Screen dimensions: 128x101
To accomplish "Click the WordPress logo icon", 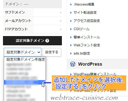I will (x=73, y=64).
